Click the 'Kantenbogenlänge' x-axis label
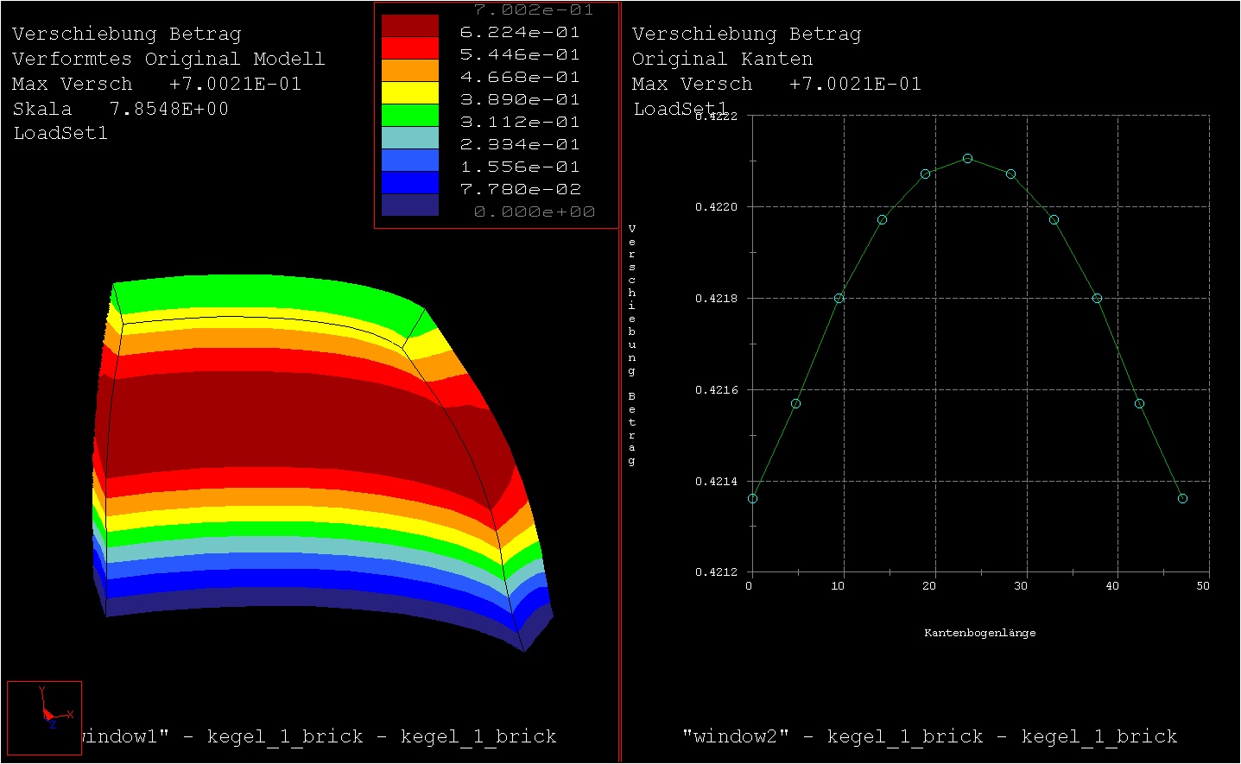The height and width of the screenshot is (764, 1241). [x=979, y=633]
